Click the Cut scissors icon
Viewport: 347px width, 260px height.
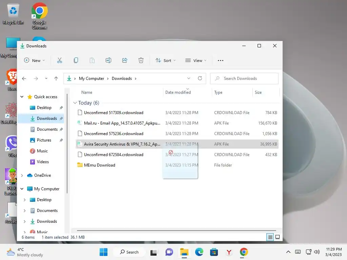coord(60,60)
